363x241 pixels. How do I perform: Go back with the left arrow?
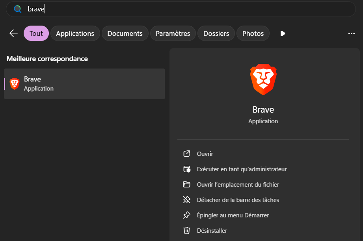tap(13, 33)
